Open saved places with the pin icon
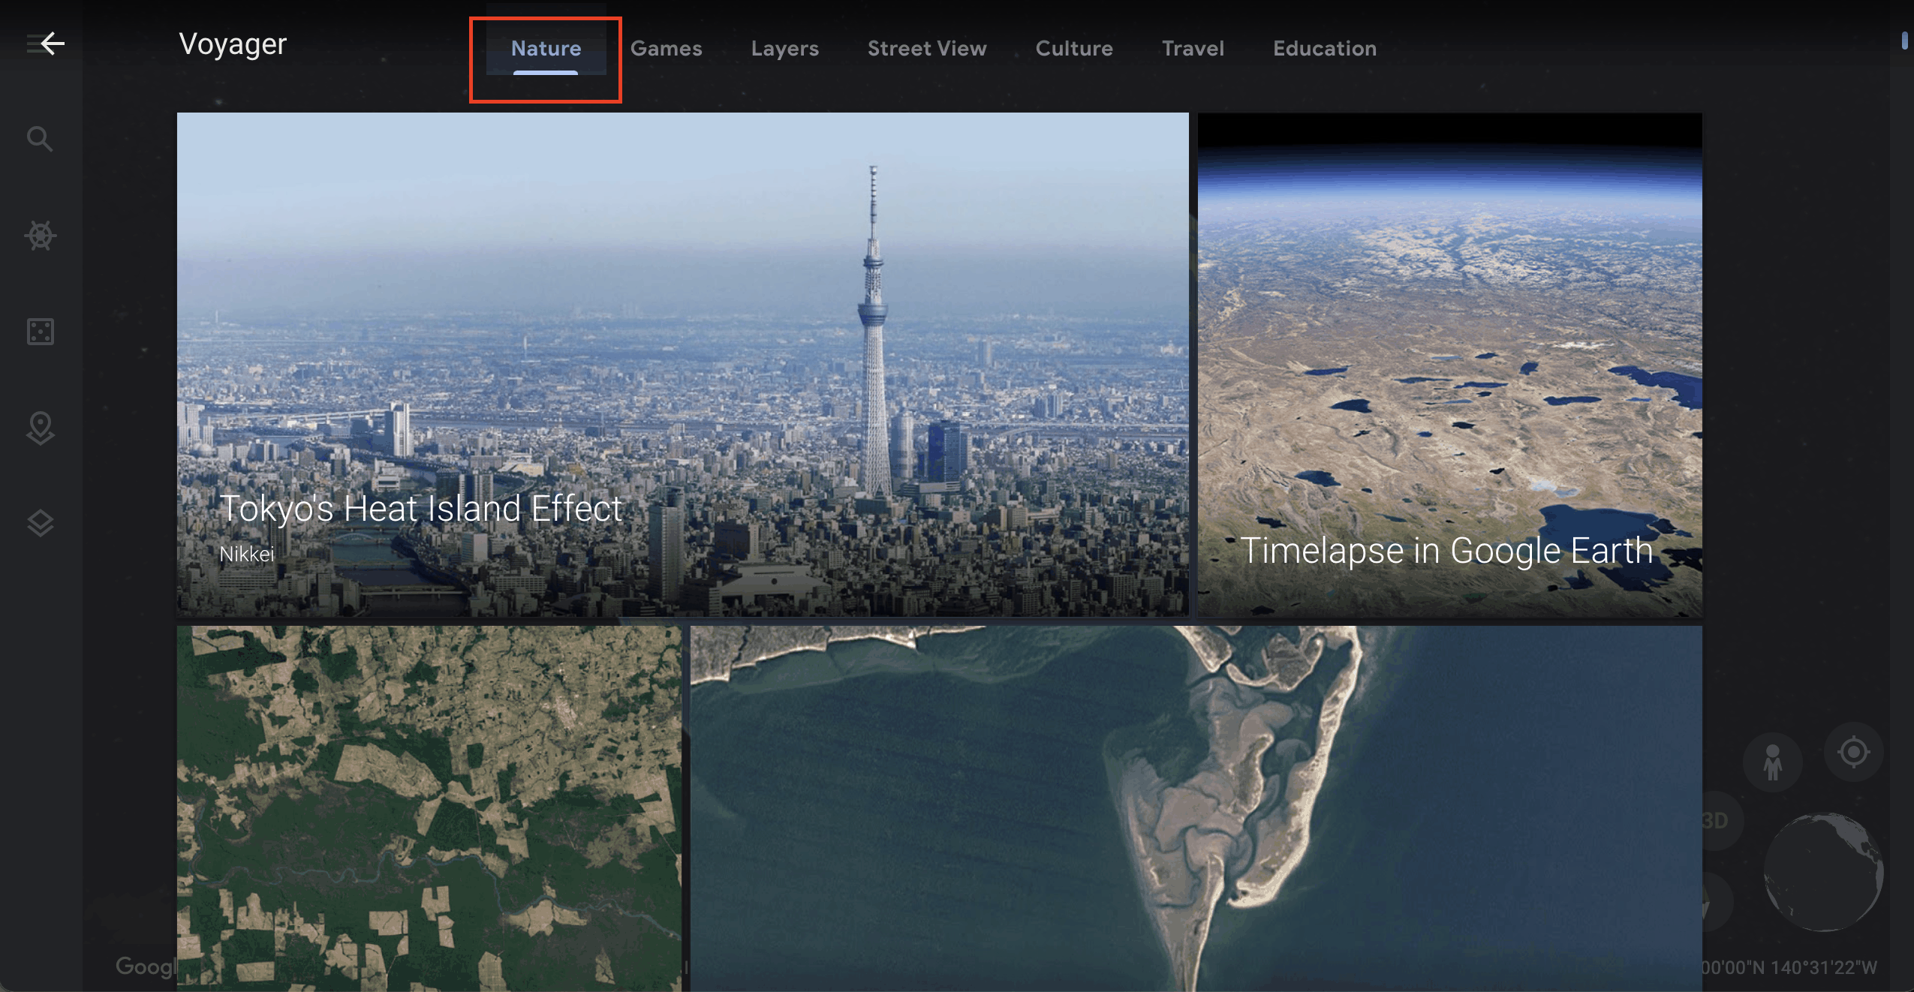1914x992 pixels. coord(40,428)
